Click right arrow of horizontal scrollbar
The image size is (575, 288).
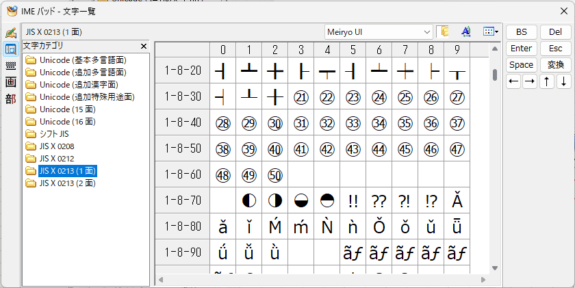(x=483, y=280)
